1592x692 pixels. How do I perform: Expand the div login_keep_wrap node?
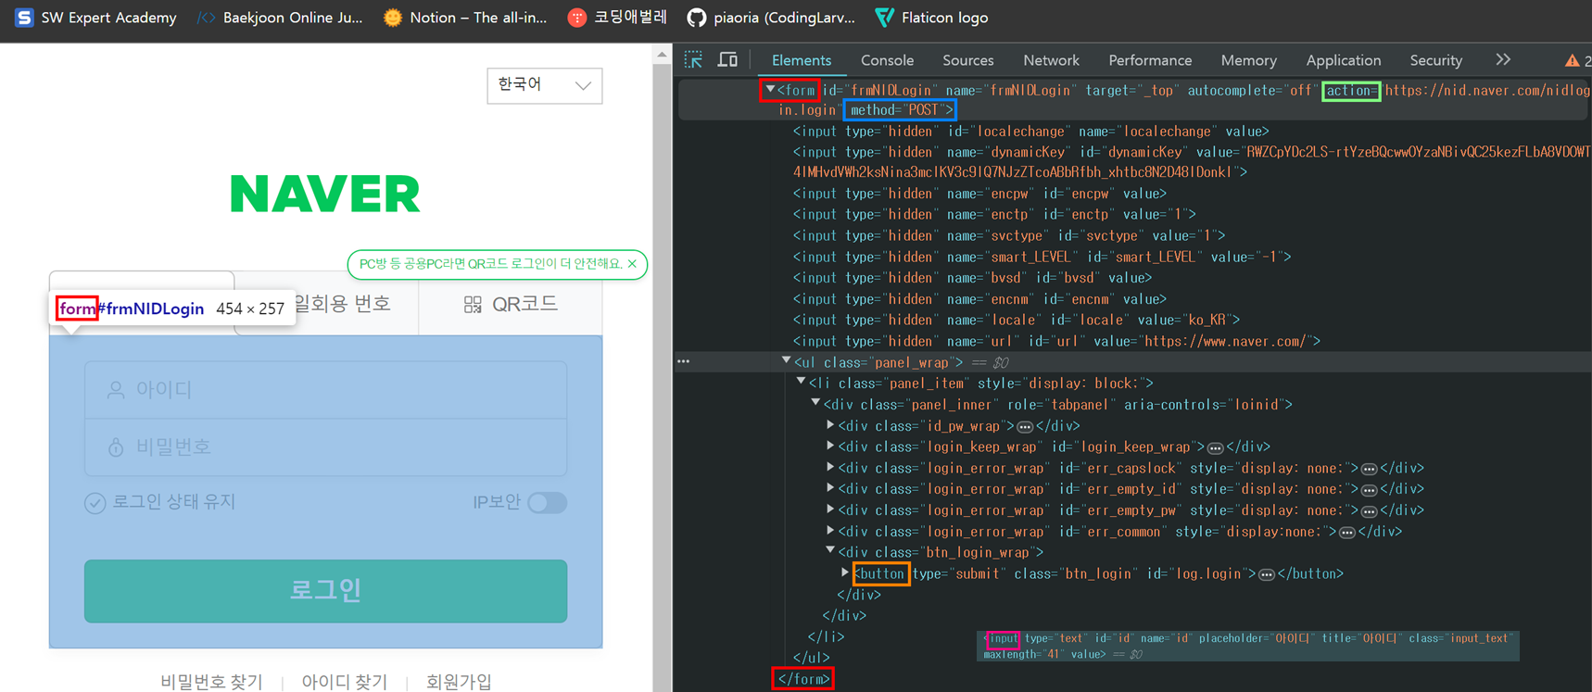pyautogui.click(x=830, y=446)
